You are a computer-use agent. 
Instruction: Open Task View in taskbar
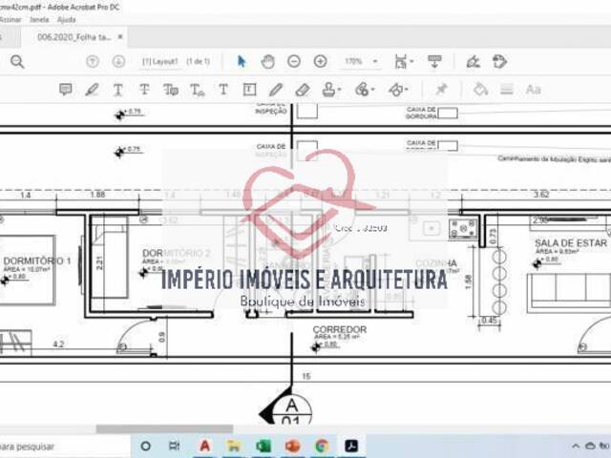click(174, 447)
